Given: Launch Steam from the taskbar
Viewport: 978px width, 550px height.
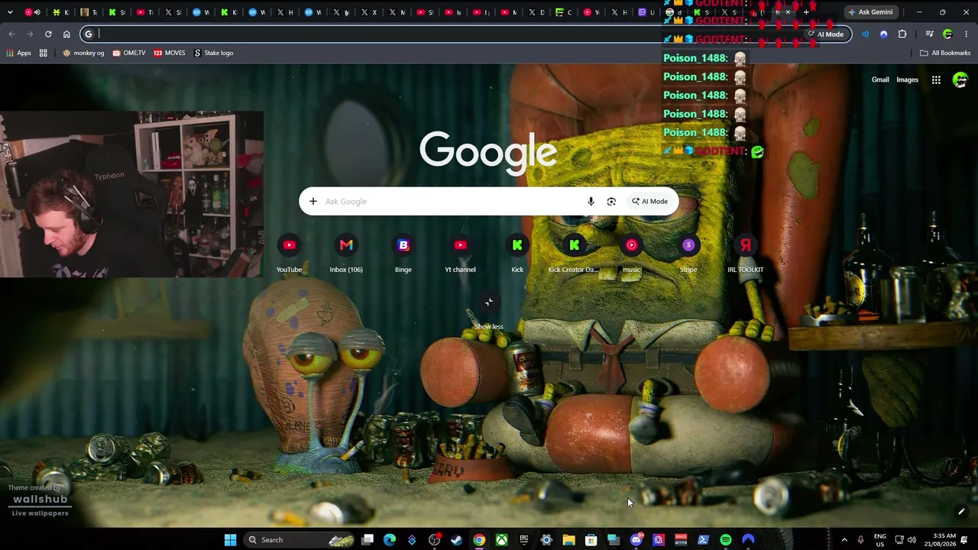Looking at the screenshot, I should [456, 540].
